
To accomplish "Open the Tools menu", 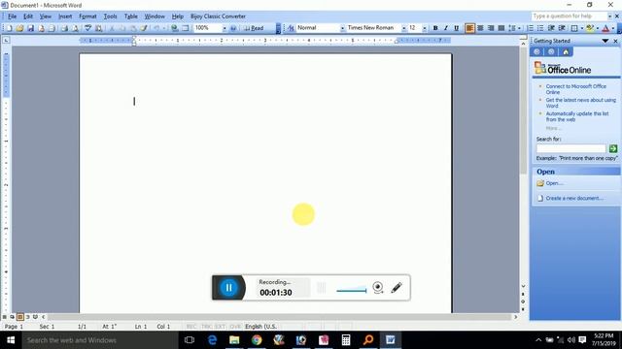I will click(110, 16).
